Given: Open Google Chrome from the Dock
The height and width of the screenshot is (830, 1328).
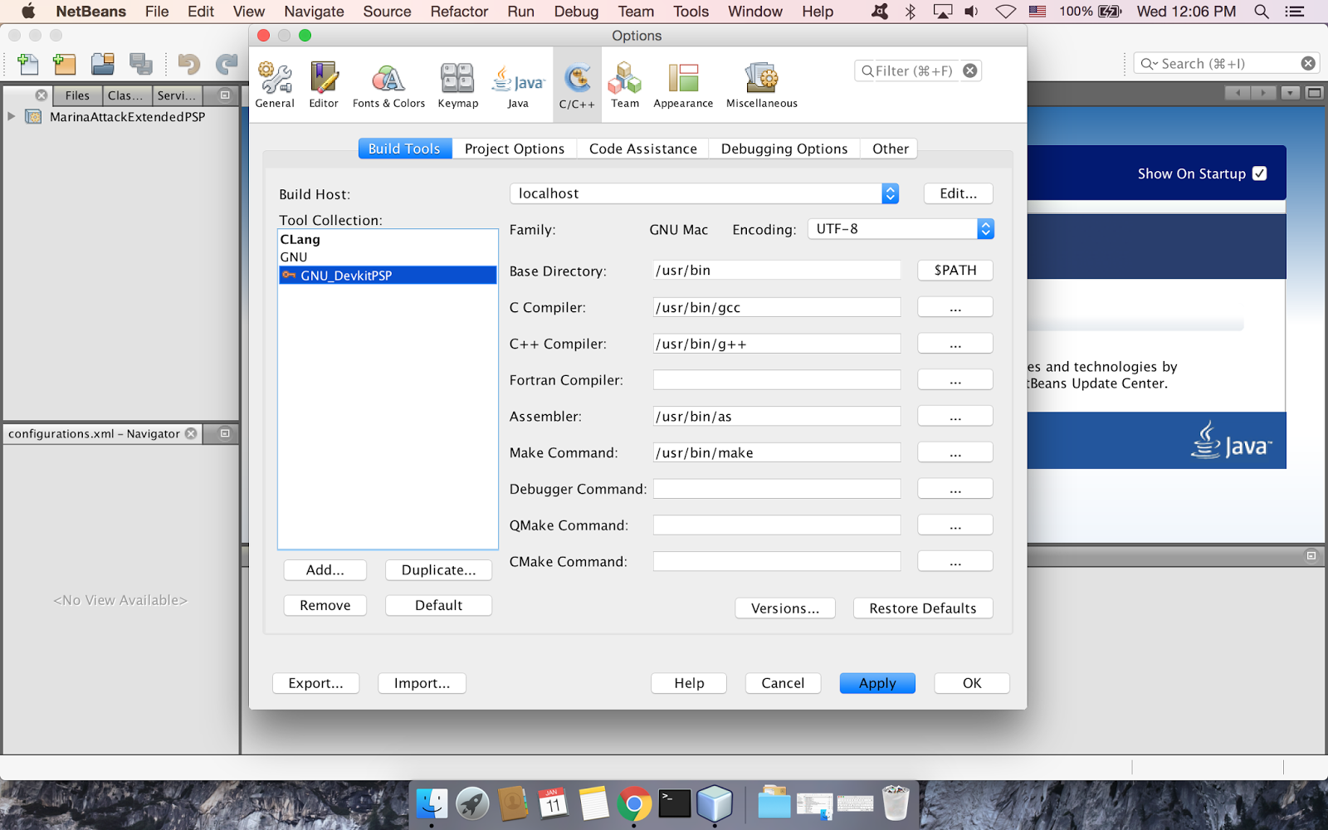Looking at the screenshot, I should point(634,803).
